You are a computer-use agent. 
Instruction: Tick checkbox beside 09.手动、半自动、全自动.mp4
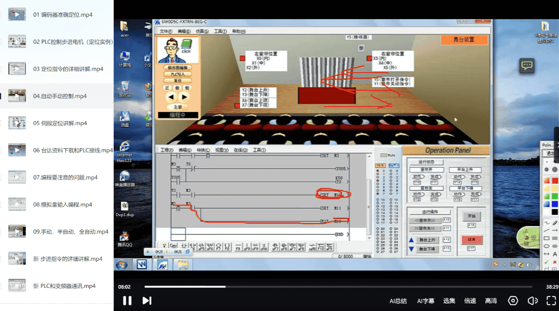[x=1, y=232]
